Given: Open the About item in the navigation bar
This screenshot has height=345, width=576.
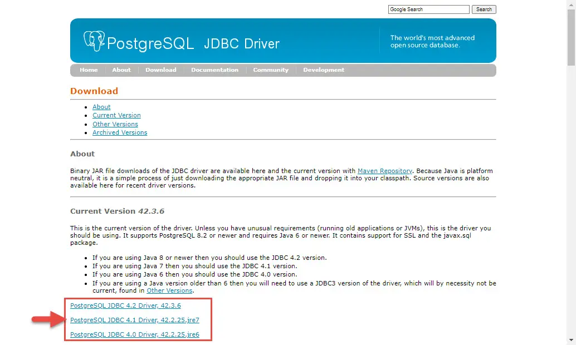Looking at the screenshot, I should tap(121, 70).
